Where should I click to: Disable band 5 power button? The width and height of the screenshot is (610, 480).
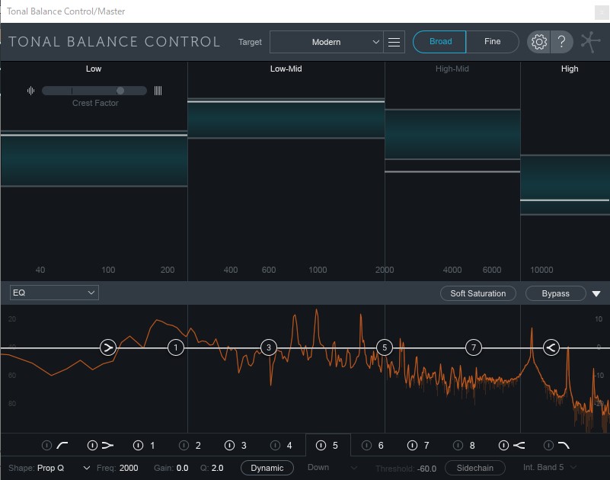click(x=321, y=445)
